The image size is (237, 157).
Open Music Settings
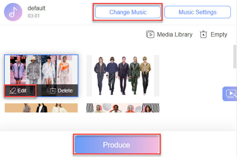point(197,12)
